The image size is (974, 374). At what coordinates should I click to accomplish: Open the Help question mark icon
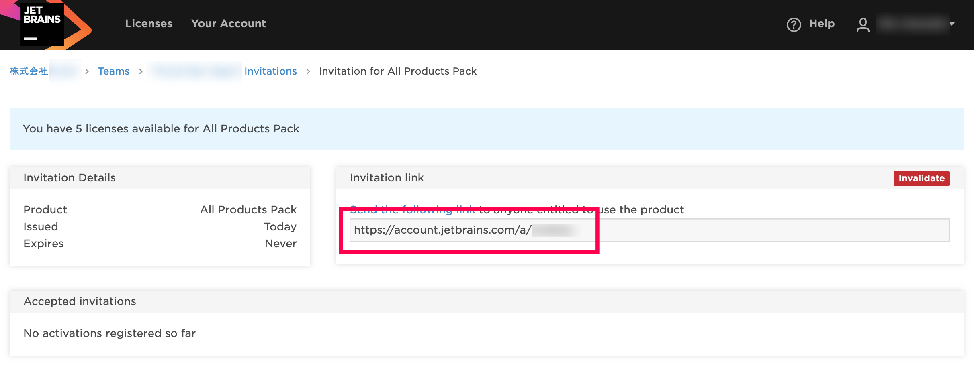794,24
